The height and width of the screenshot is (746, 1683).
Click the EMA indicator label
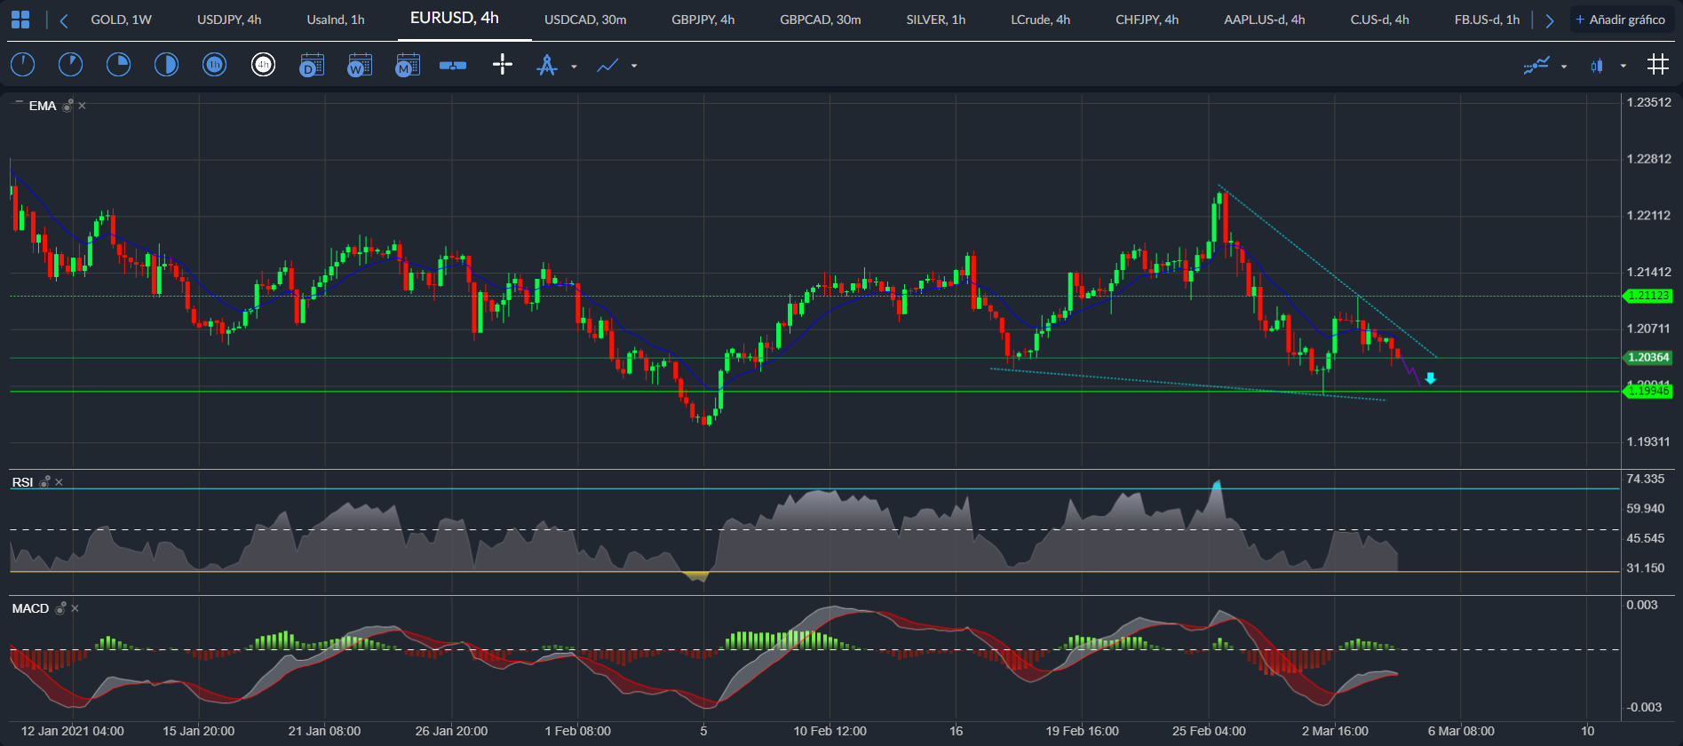[43, 106]
